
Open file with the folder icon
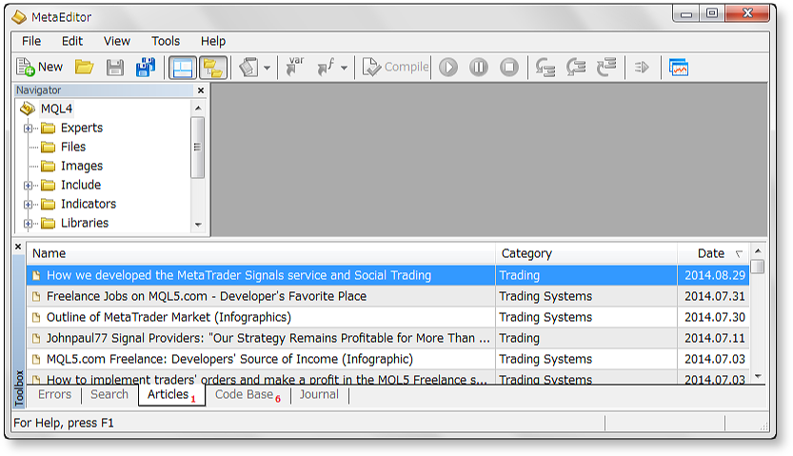click(85, 68)
